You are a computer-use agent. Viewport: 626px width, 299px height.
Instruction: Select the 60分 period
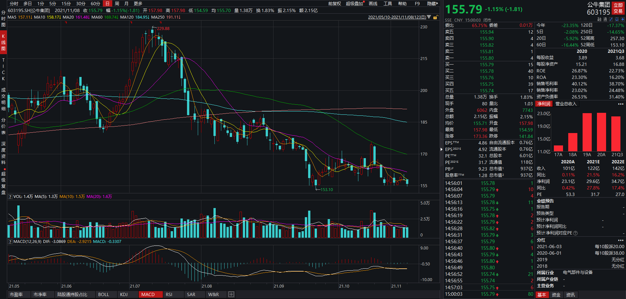click(x=95, y=4)
